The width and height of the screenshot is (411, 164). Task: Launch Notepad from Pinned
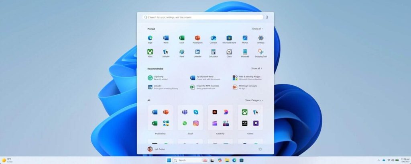(245, 53)
